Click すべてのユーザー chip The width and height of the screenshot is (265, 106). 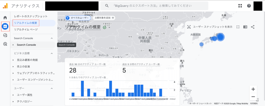78,18
